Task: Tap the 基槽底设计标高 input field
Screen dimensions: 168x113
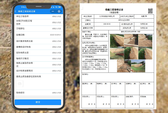Action: [38, 47]
